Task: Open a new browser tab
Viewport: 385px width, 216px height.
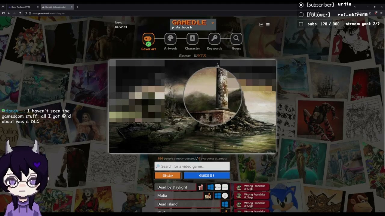Action: click(77, 7)
